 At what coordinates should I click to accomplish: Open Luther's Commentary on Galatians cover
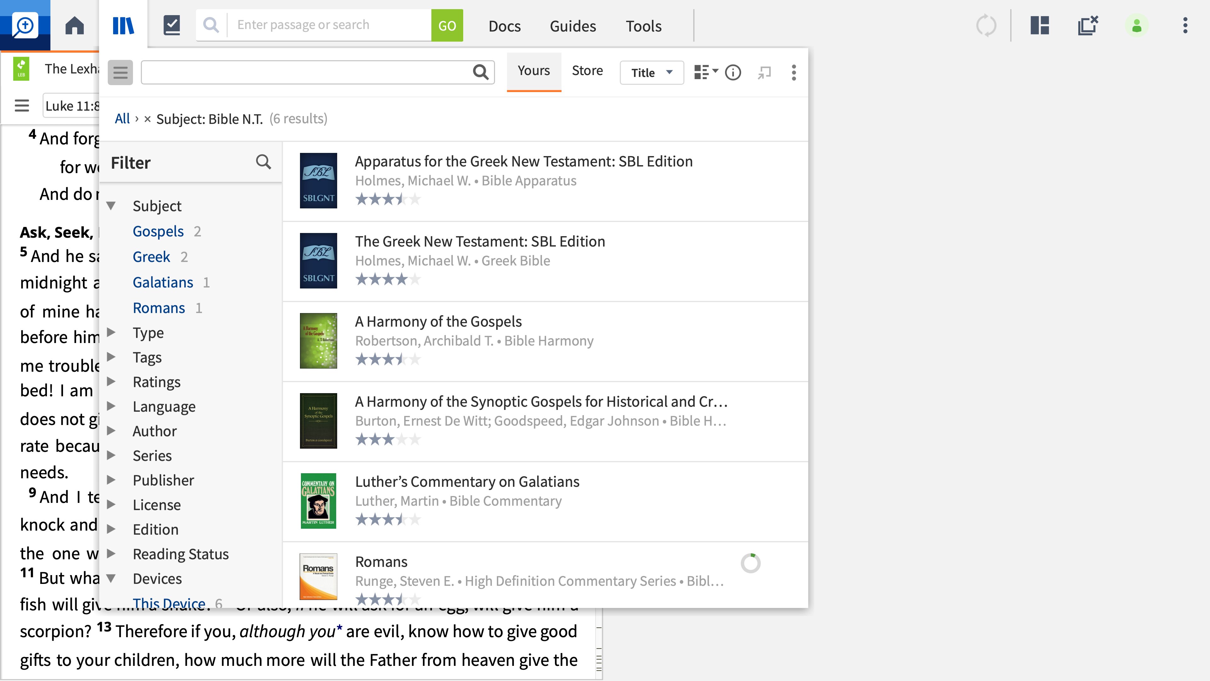tap(319, 501)
